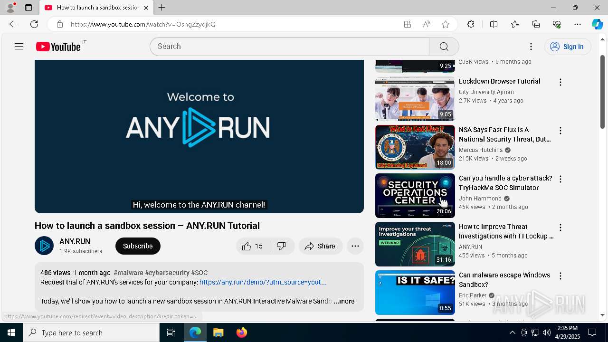Open Browser essentials icon
Viewport: 608px width, 342px height.
coord(557,24)
